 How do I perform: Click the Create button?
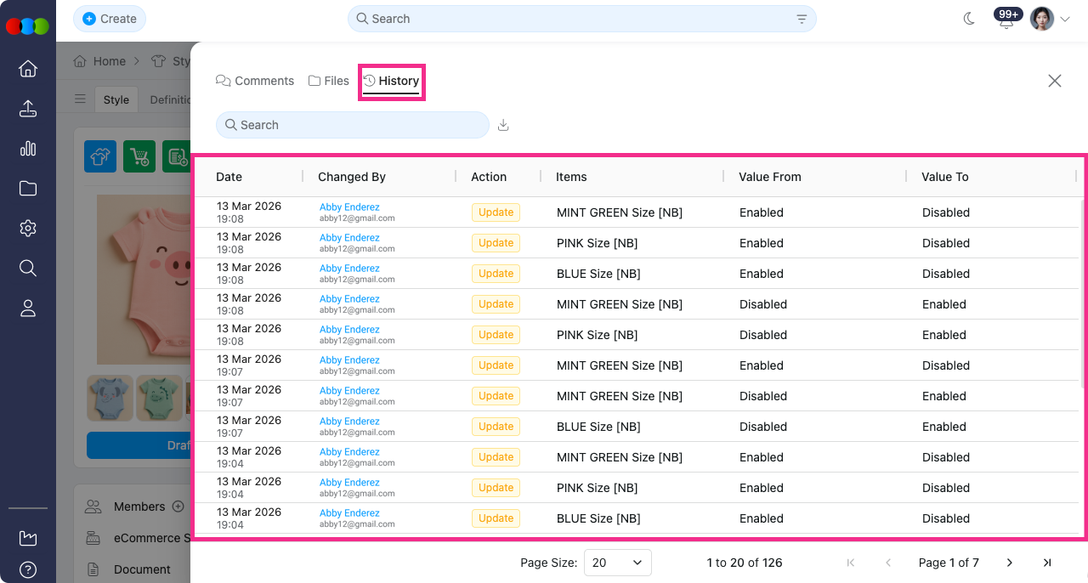click(110, 19)
